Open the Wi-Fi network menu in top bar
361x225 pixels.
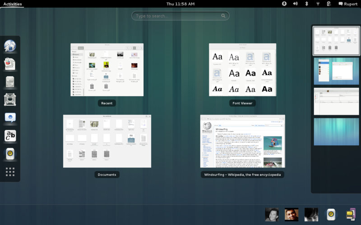[x=318, y=4]
